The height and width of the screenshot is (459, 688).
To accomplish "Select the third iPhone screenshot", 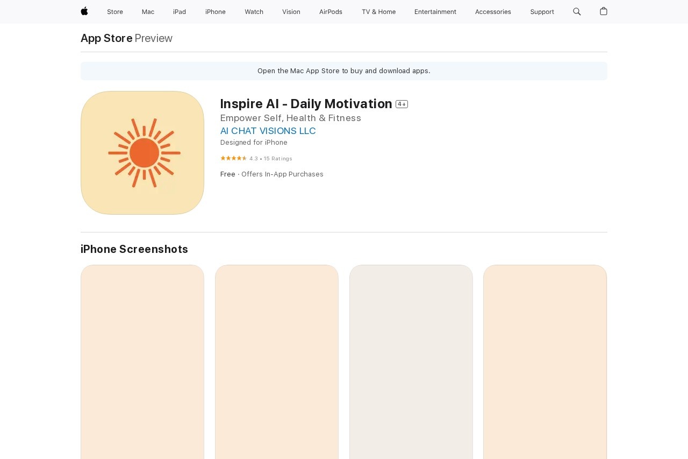I will [x=411, y=362].
